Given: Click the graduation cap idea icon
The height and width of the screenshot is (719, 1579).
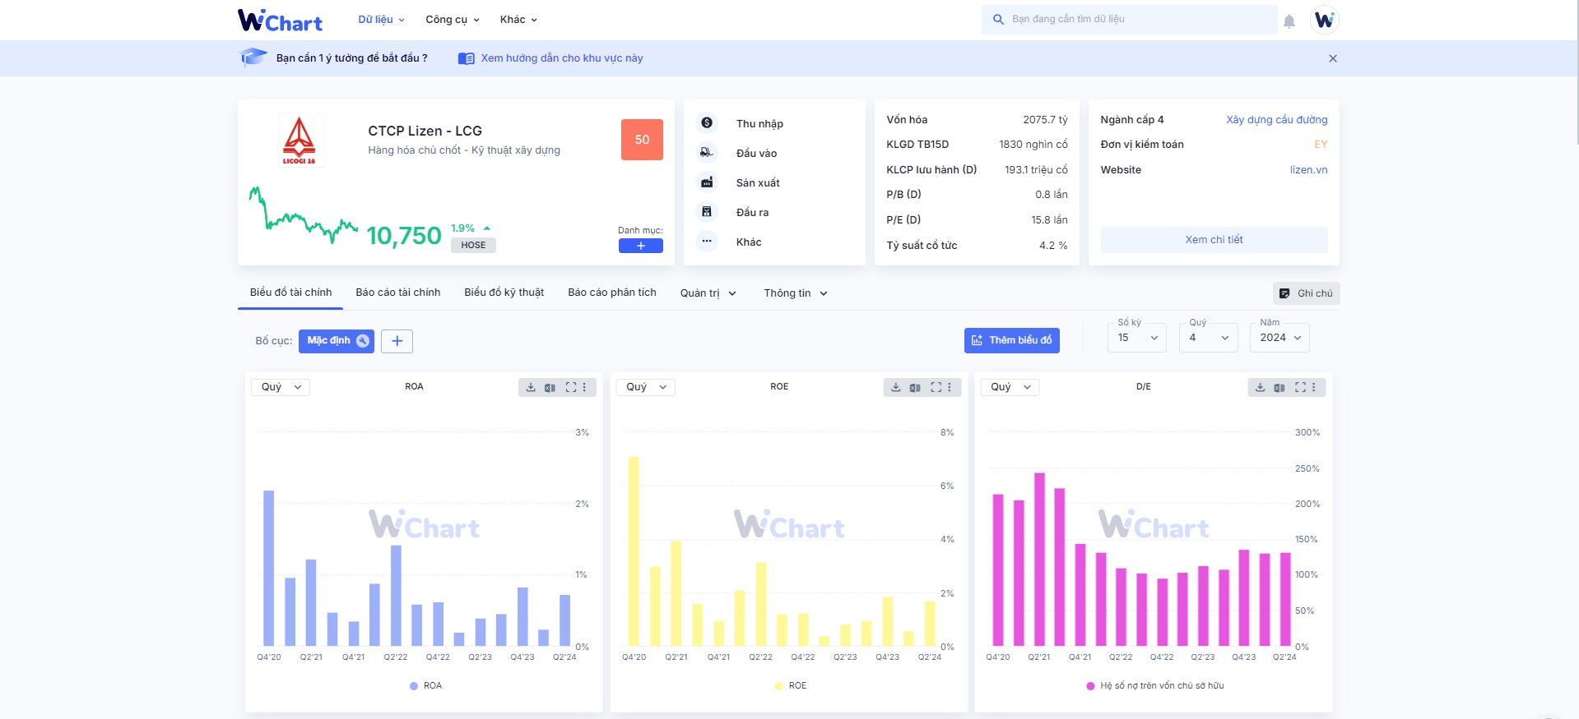Looking at the screenshot, I should pyautogui.click(x=253, y=58).
